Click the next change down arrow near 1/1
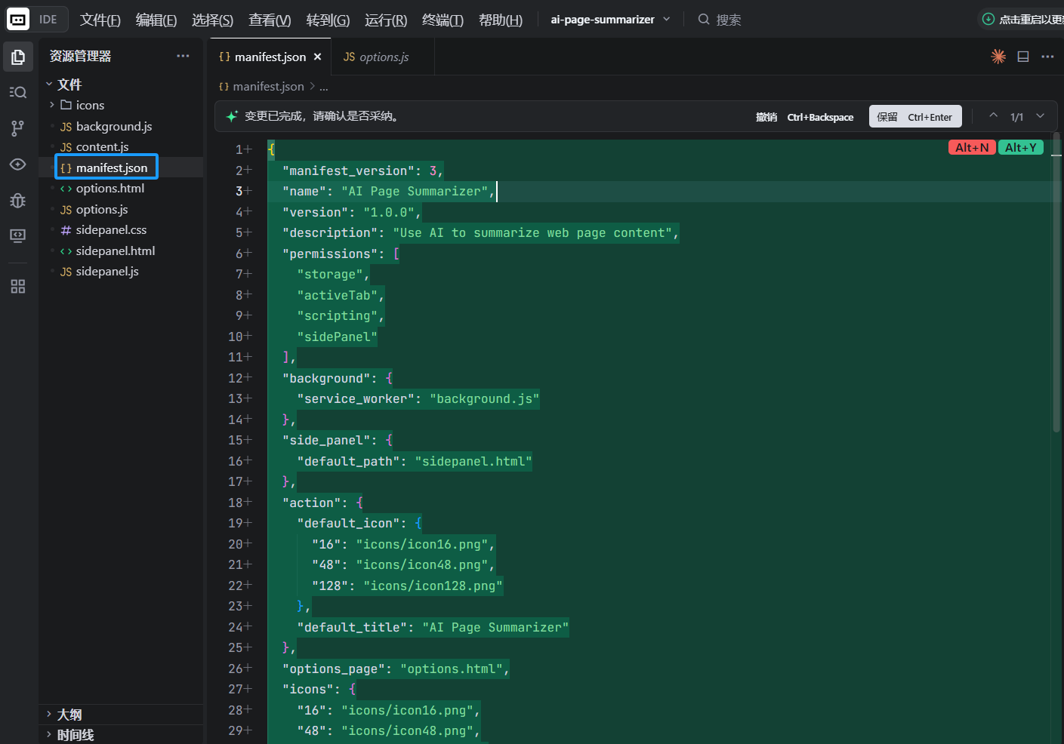 click(1041, 116)
